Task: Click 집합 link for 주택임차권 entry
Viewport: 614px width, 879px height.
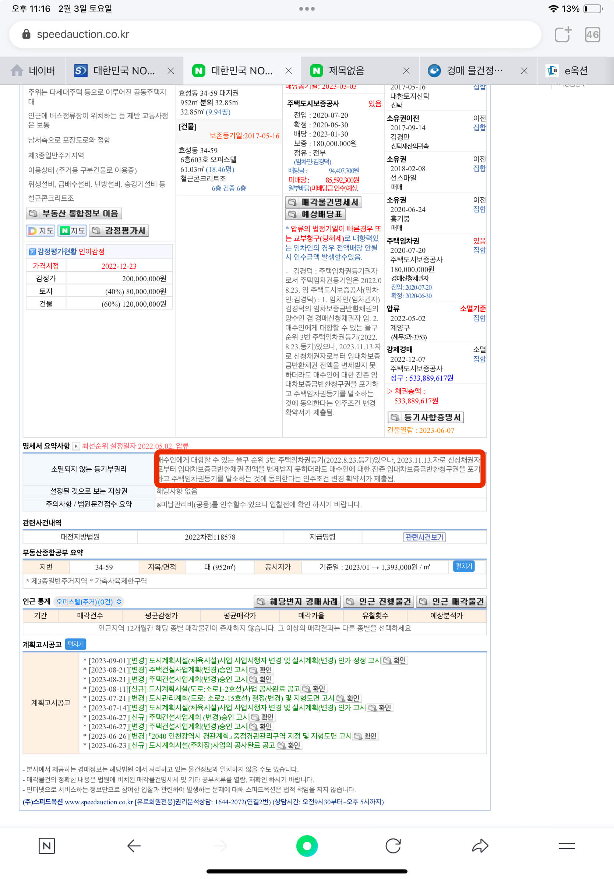Action: coord(479,250)
